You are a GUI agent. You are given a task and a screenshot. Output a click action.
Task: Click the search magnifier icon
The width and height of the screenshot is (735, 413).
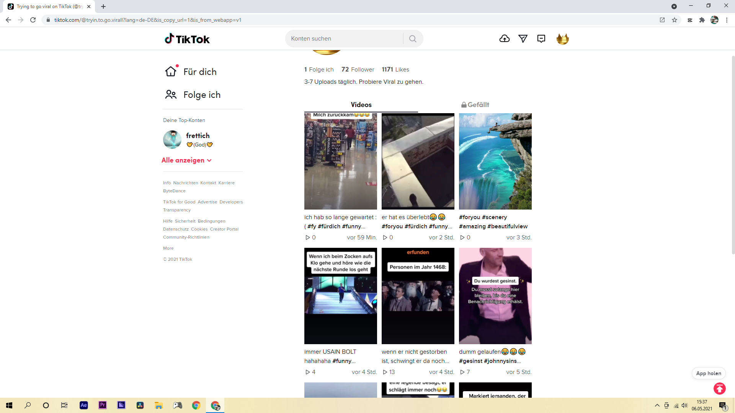pyautogui.click(x=413, y=39)
